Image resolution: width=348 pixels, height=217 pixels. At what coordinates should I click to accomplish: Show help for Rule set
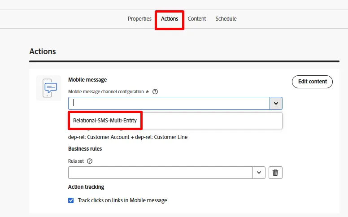pos(90,161)
